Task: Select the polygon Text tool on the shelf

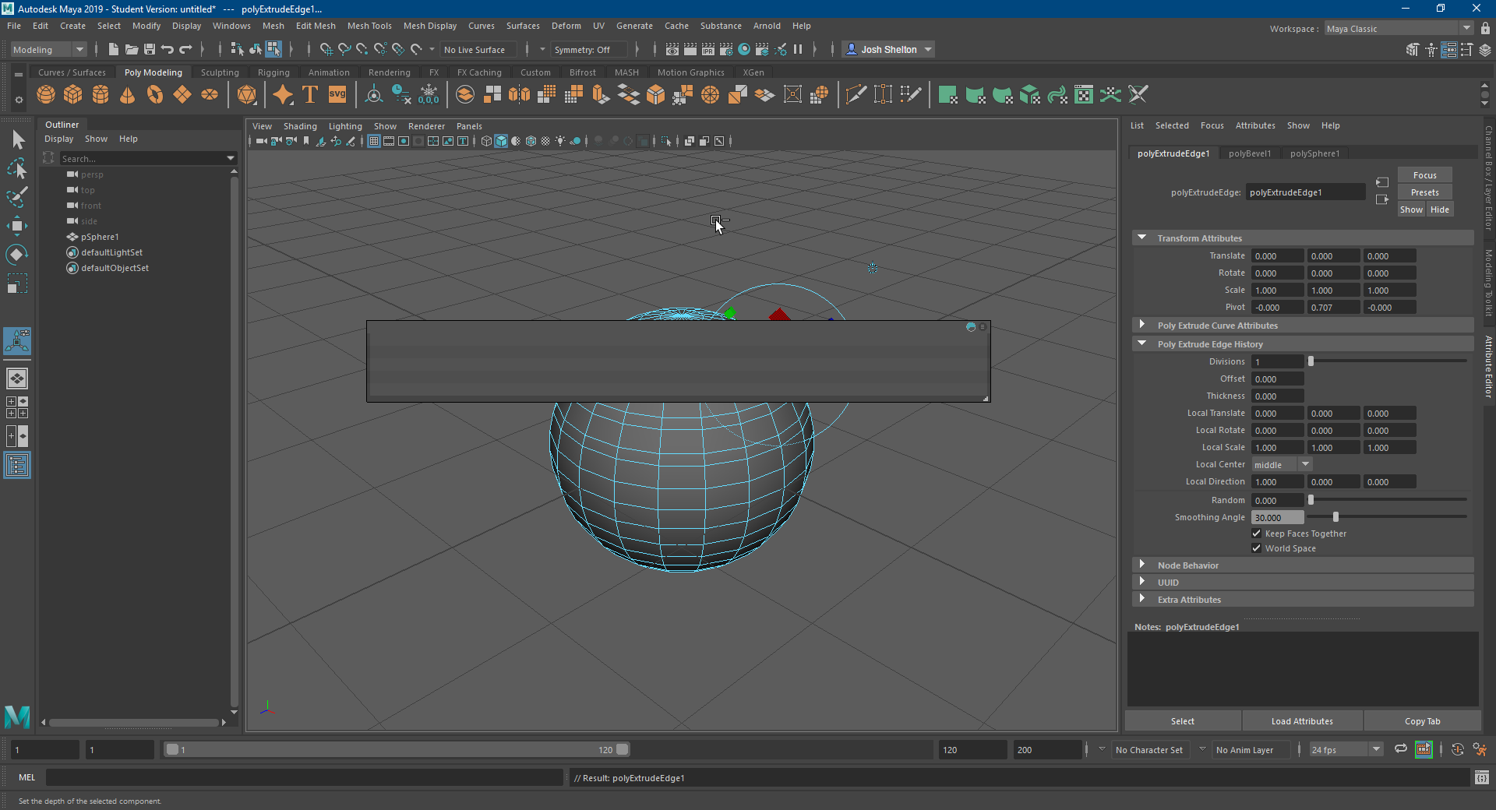Action: point(309,94)
